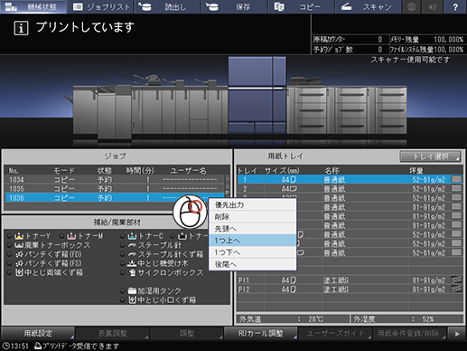
Task: Click the トレイ選択 button
Action: click(x=430, y=157)
